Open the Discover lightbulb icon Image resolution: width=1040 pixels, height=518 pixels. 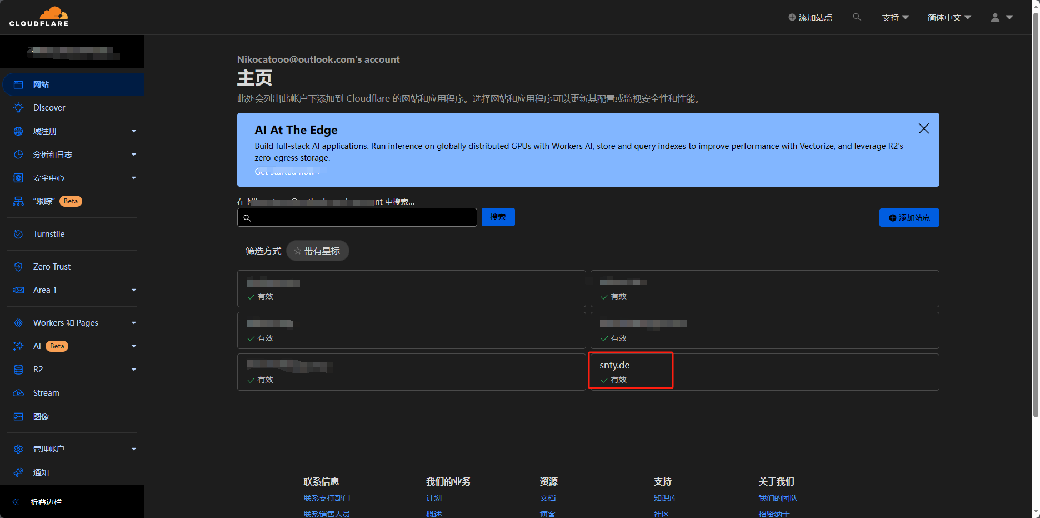(x=18, y=108)
